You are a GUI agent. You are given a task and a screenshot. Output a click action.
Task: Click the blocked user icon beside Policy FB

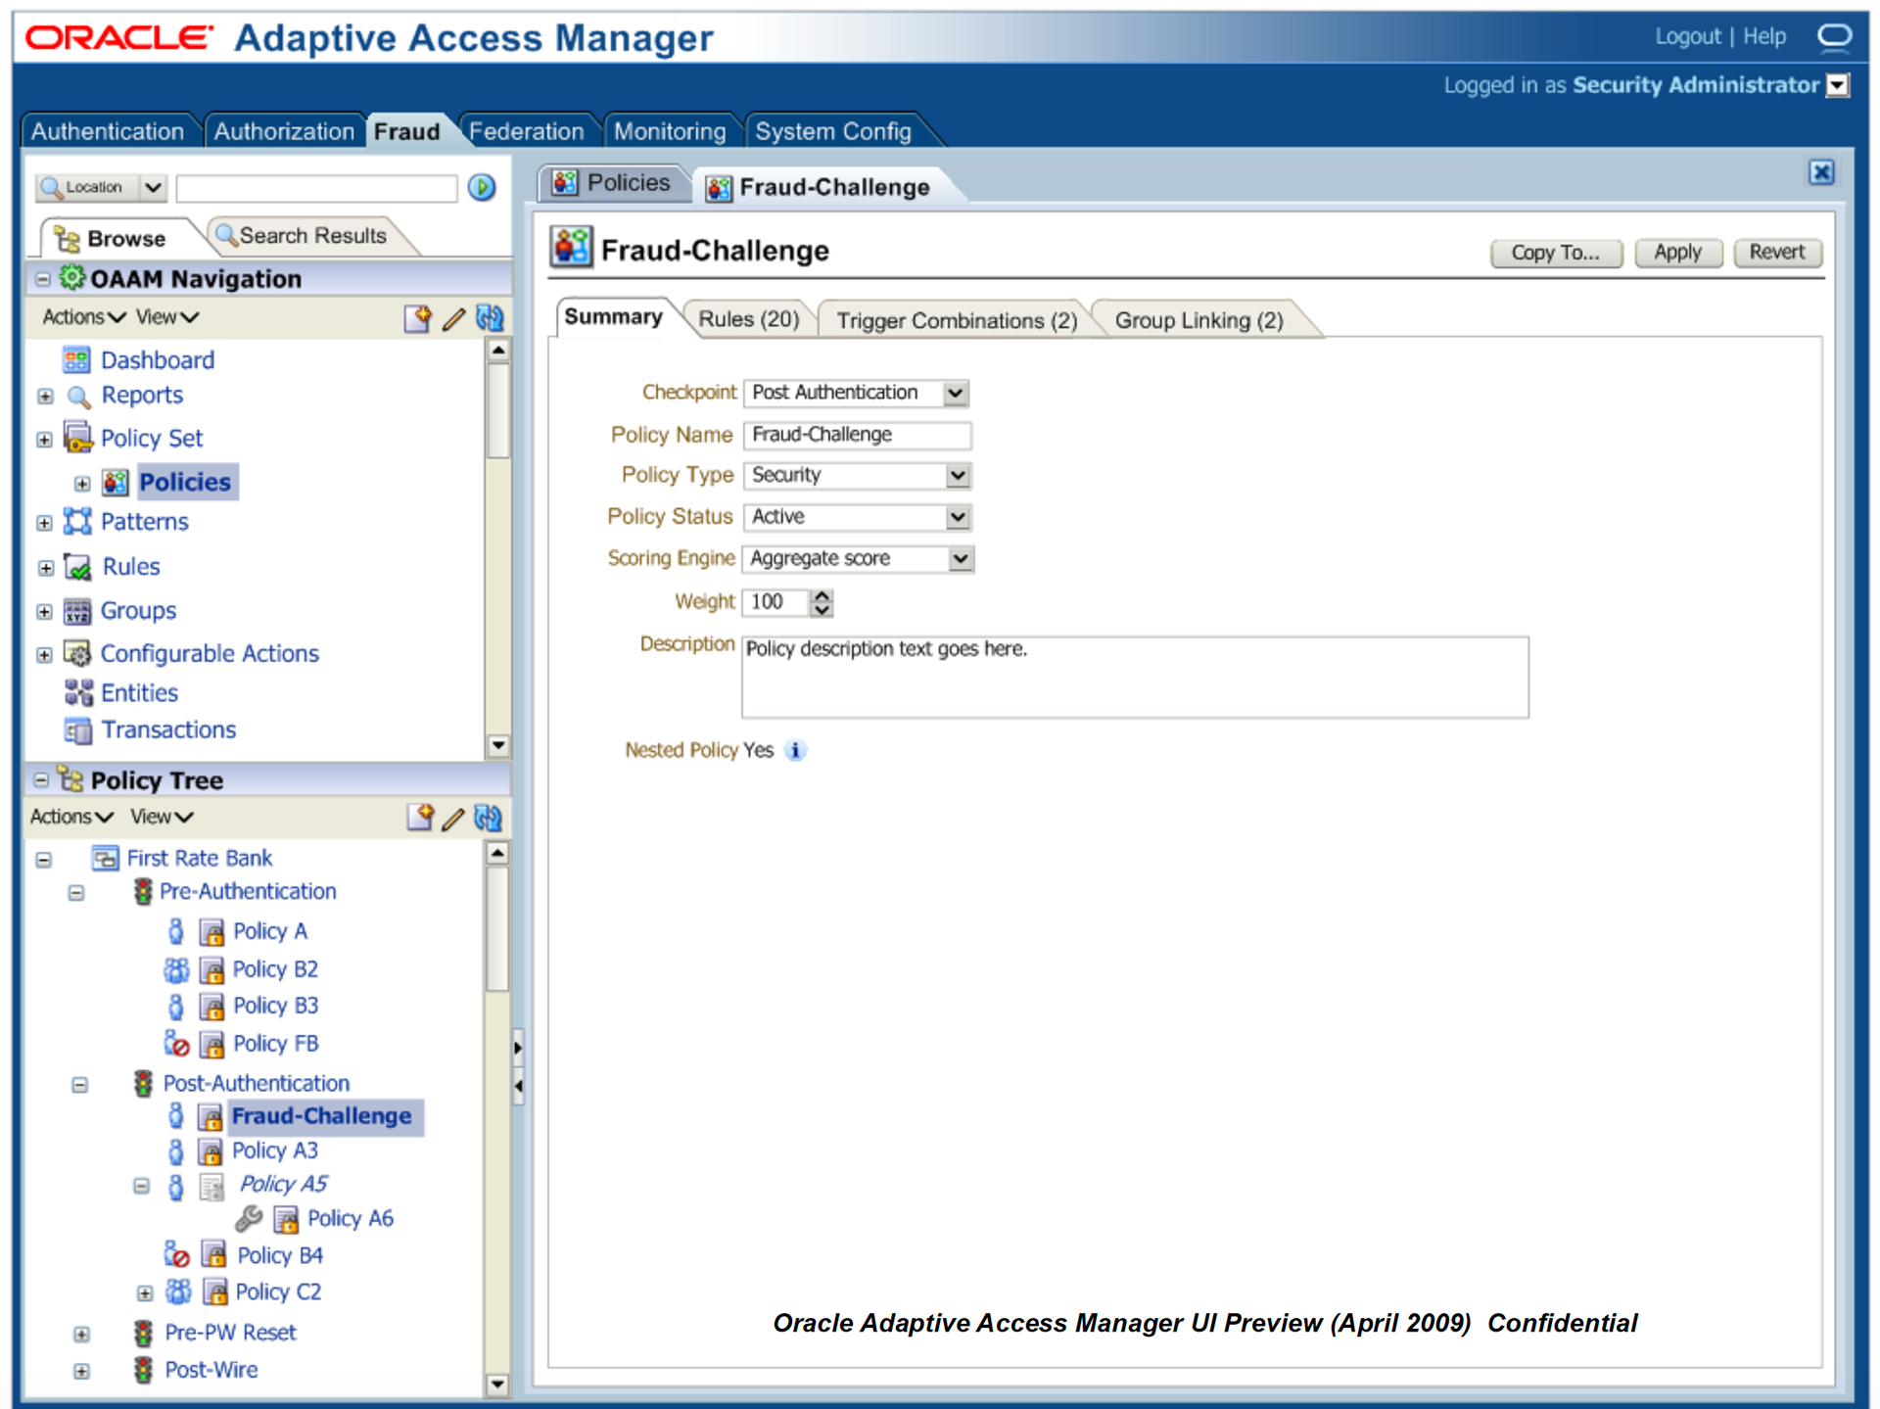pos(176,1044)
